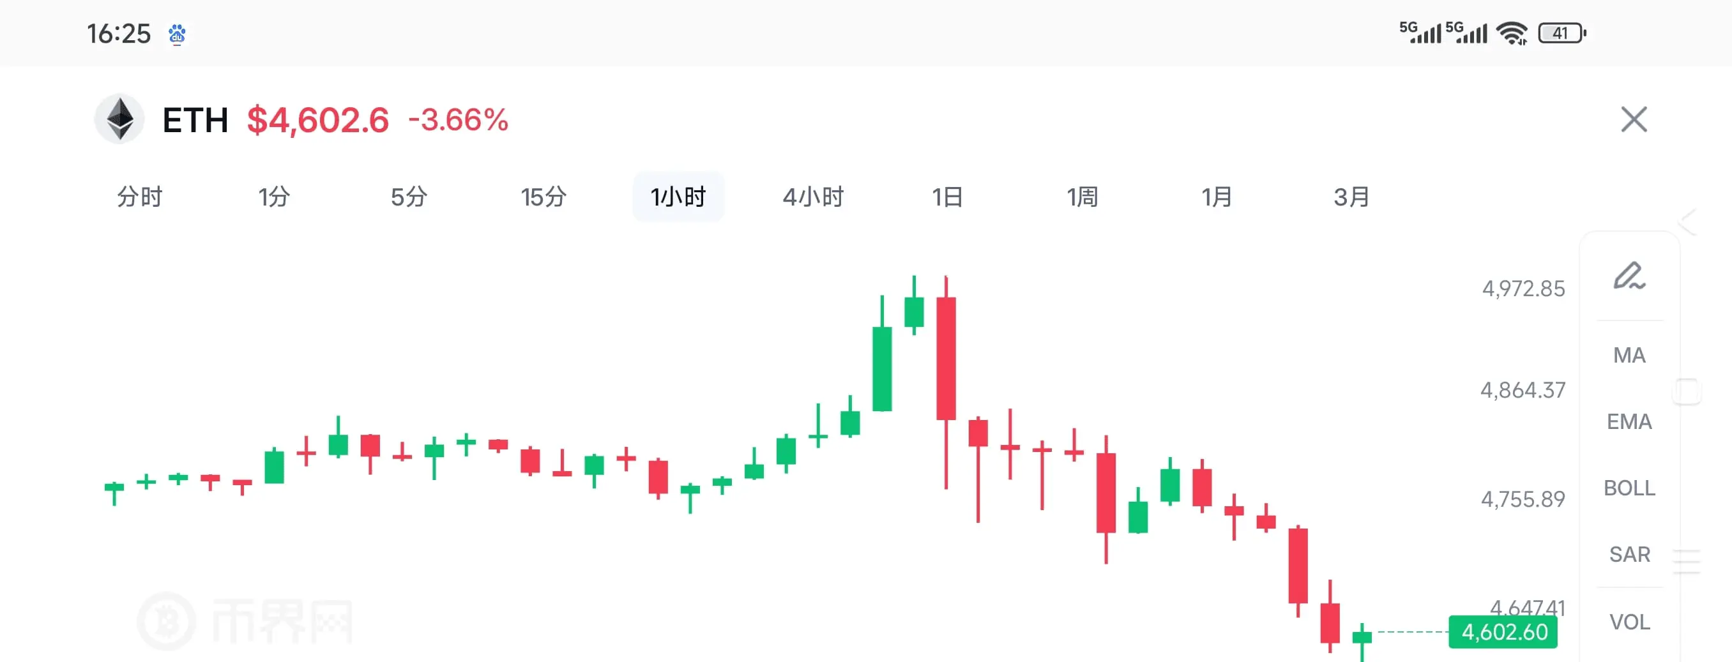Screen dimensions: 1732x662
Task: Choose the 3月 timeframe tab
Action: click(x=1351, y=197)
